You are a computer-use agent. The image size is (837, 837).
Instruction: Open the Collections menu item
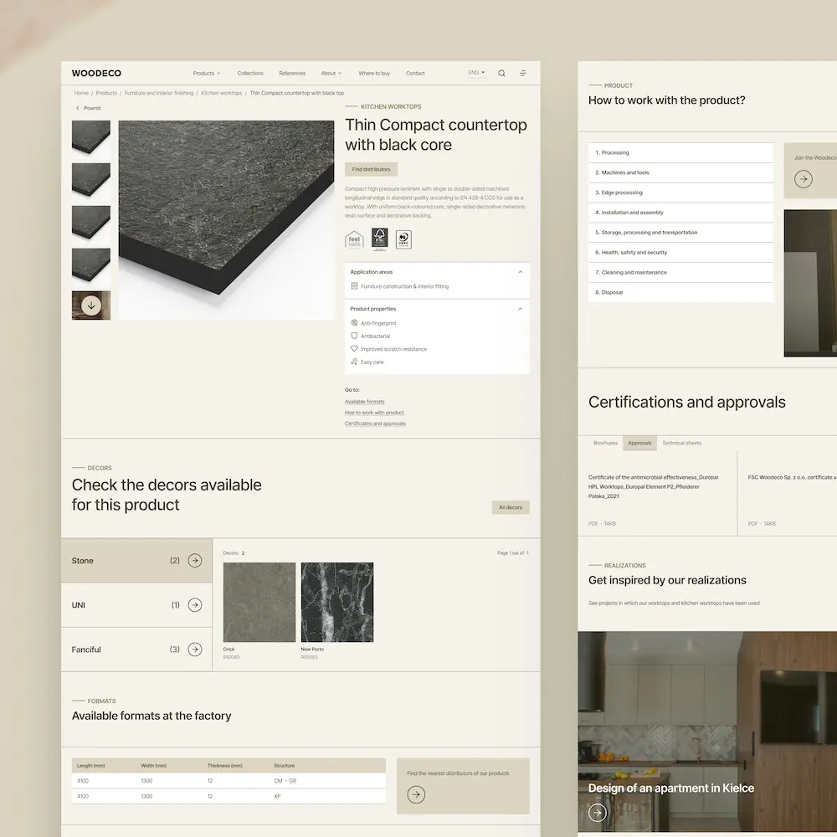point(250,74)
